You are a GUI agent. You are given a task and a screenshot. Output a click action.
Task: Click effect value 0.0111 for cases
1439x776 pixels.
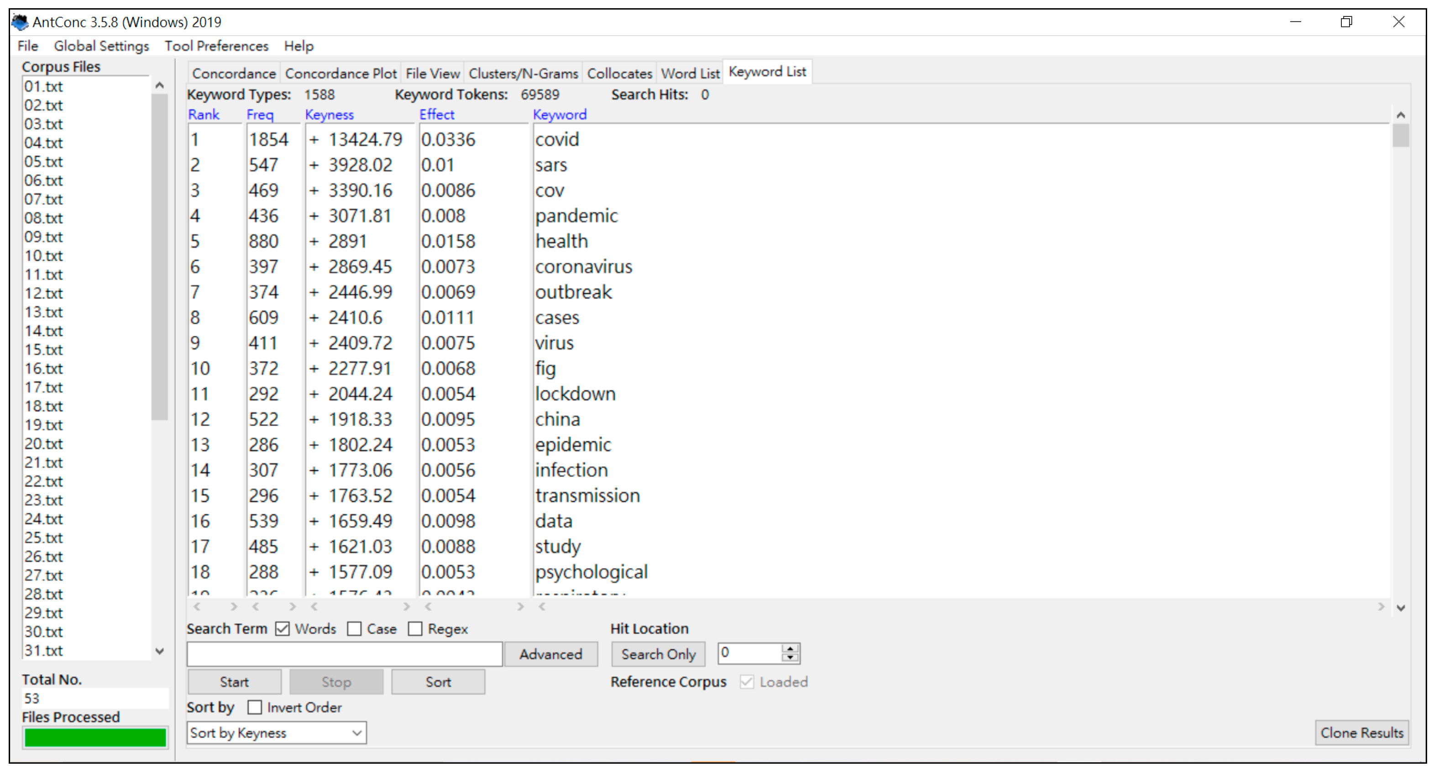[x=447, y=317]
